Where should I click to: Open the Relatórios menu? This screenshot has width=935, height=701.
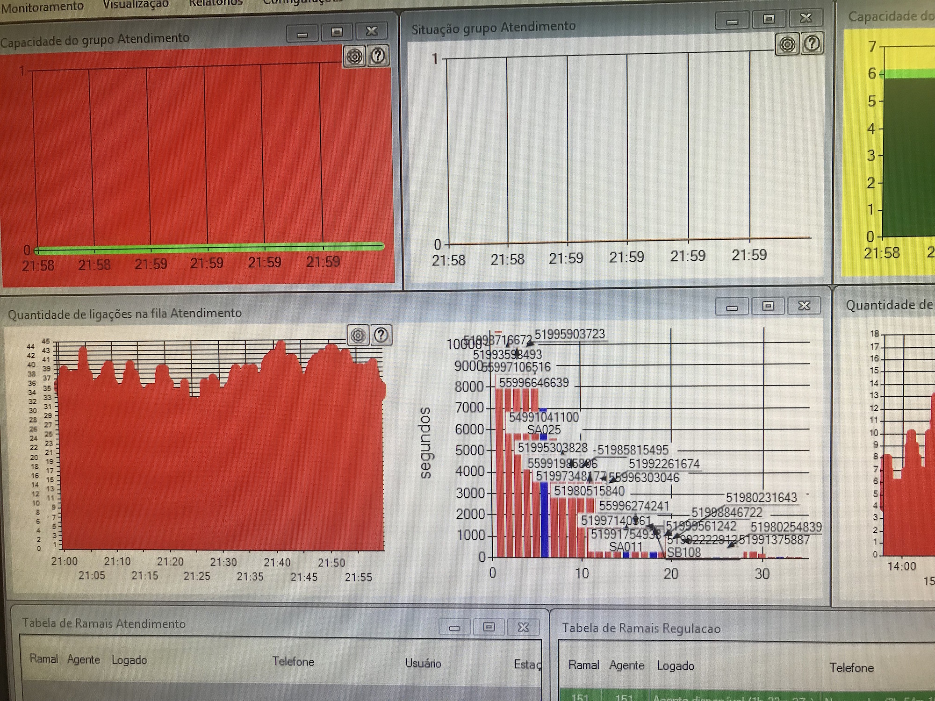click(x=216, y=3)
